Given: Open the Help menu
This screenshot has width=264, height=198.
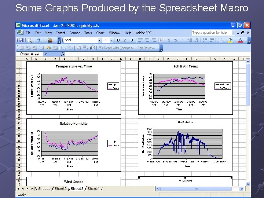Looking at the screenshot, I should [x=128, y=33].
